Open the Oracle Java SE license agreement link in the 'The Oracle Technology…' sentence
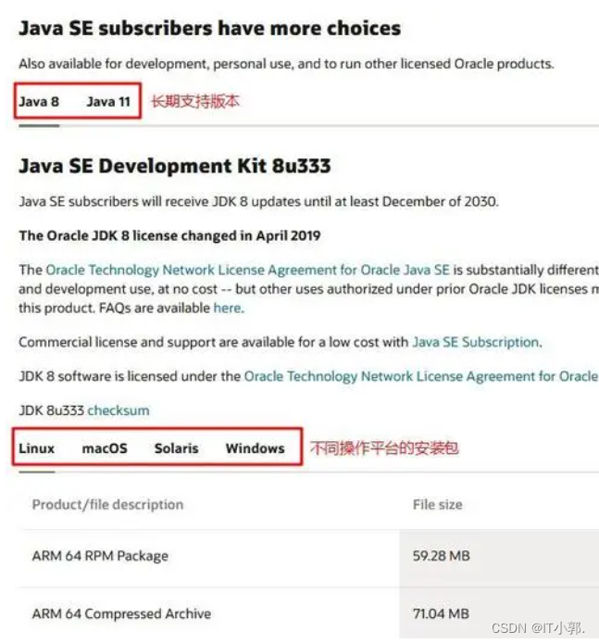The width and height of the screenshot is (599, 643). [x=247, y=270]
